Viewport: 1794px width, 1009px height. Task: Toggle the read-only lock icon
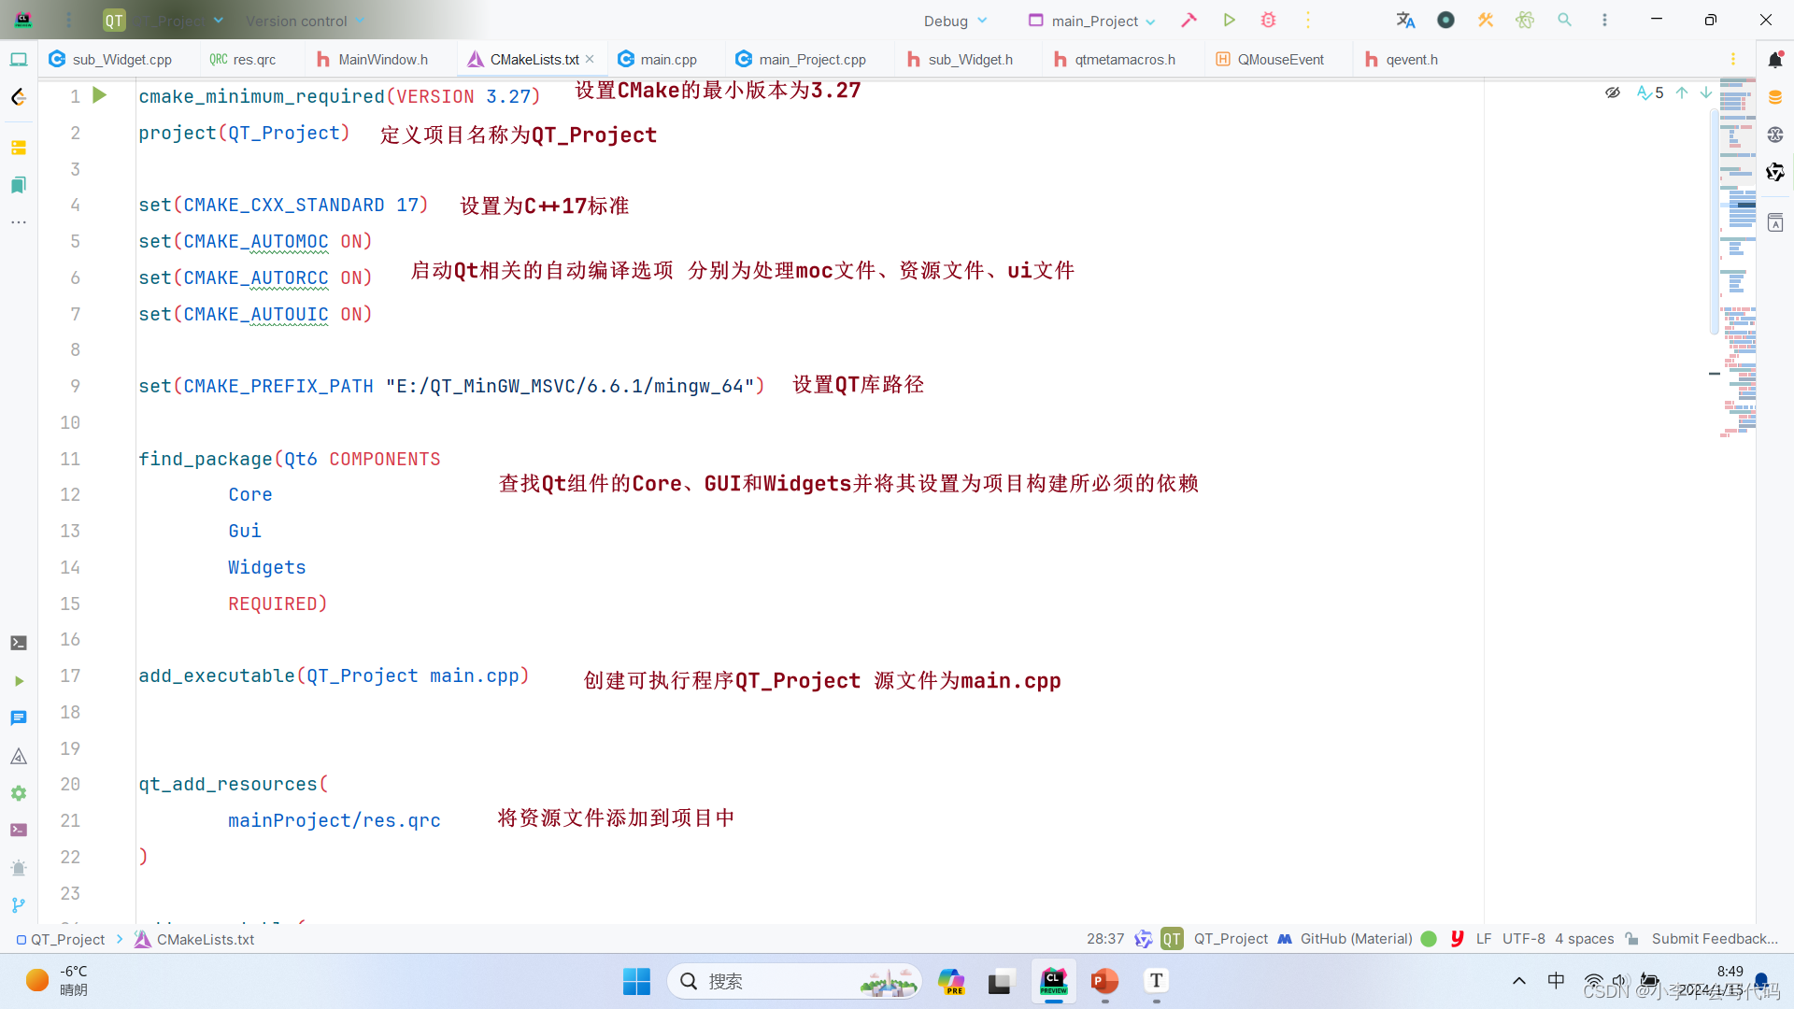(1632, 939)
